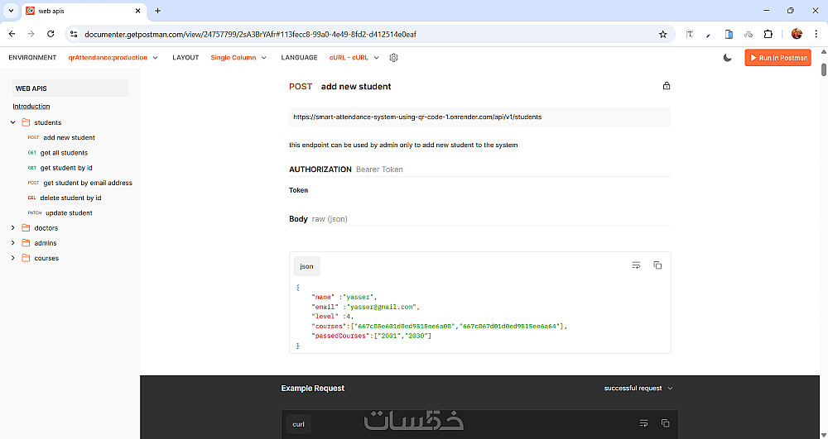Click the add new student heading
The height and width of the screenshot is (439, 828).
pos(356,87)
